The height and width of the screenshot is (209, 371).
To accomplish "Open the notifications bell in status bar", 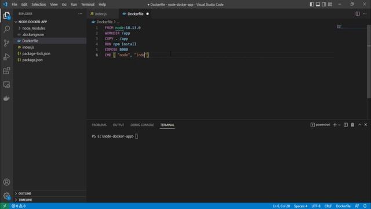I will tap(365, 206).
